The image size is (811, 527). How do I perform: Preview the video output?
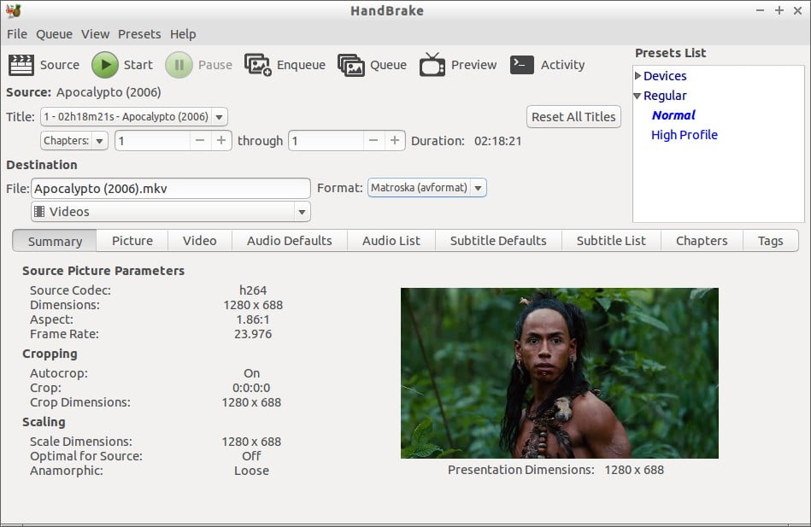pyautogui.click(x=457, y=64)
